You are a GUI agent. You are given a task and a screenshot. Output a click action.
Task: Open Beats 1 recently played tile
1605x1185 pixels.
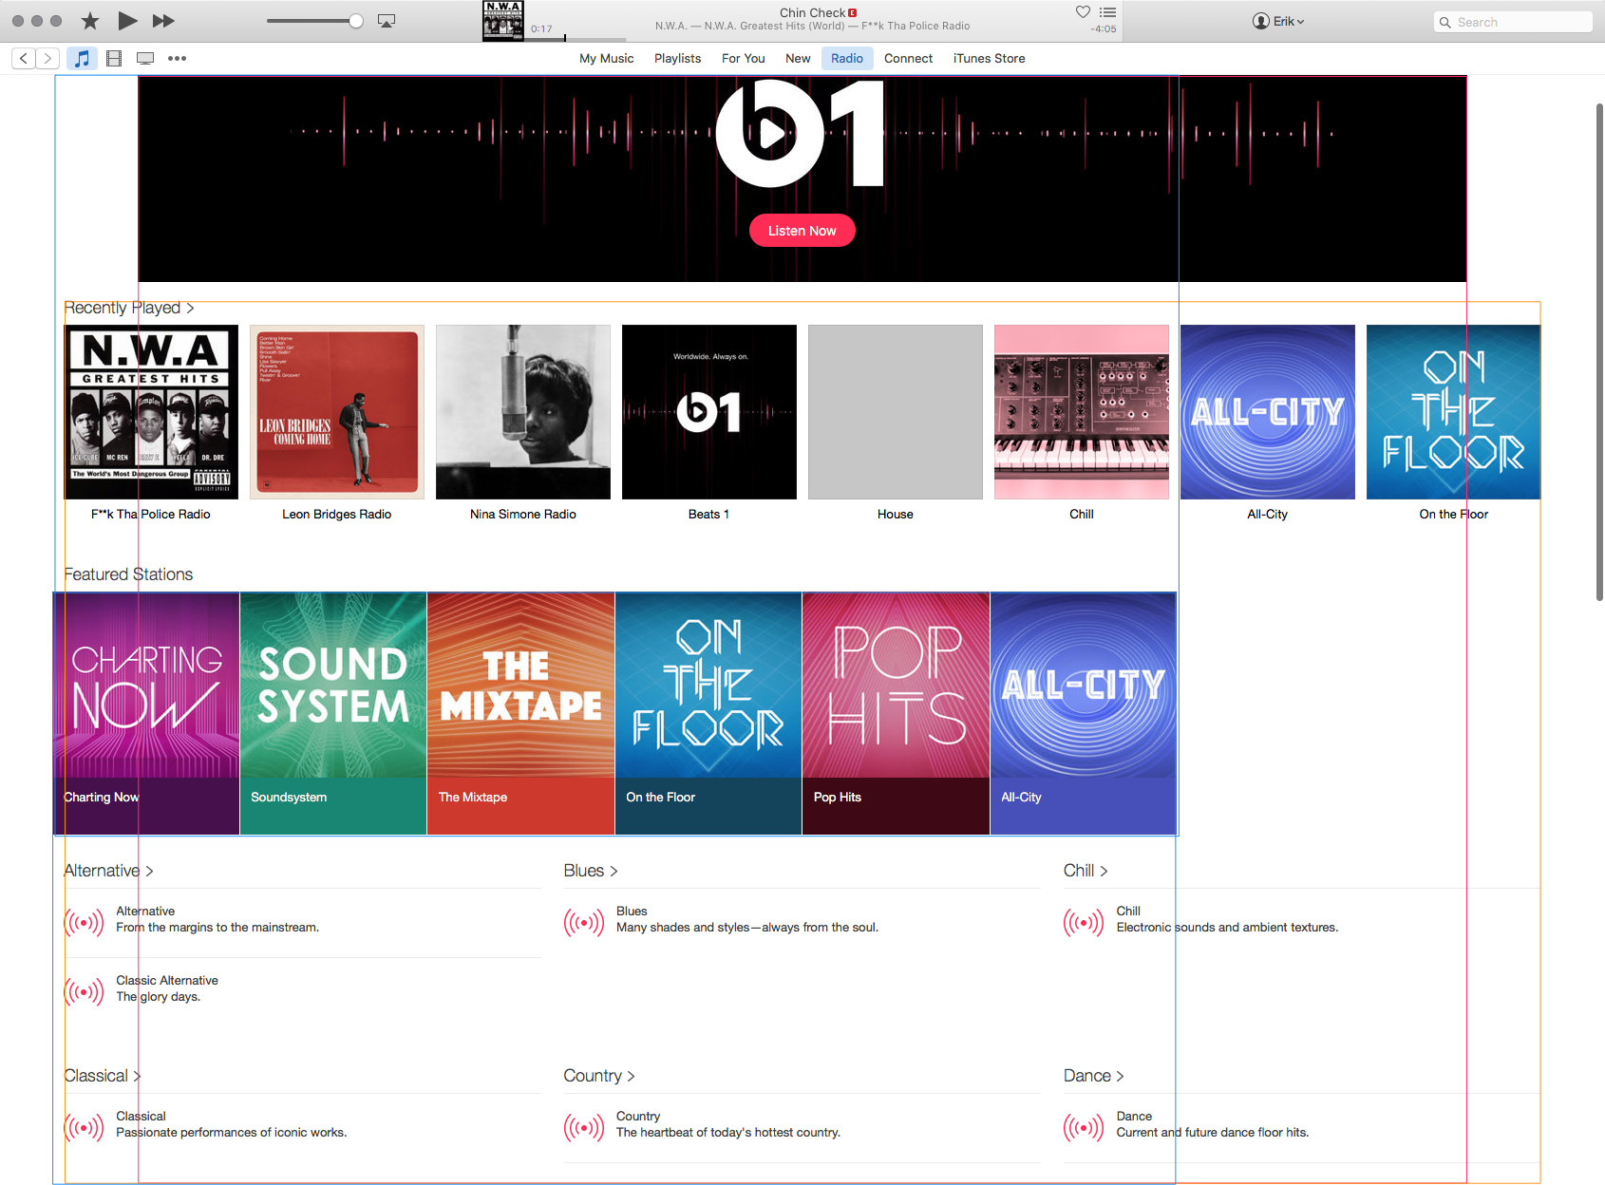[x=709, y=412]
